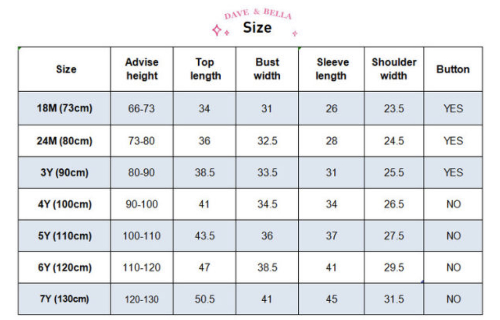Image resolution: width=500 pixels, height=320 pixels.
Task: Click the Top length column header
Action: pos(205,69)
